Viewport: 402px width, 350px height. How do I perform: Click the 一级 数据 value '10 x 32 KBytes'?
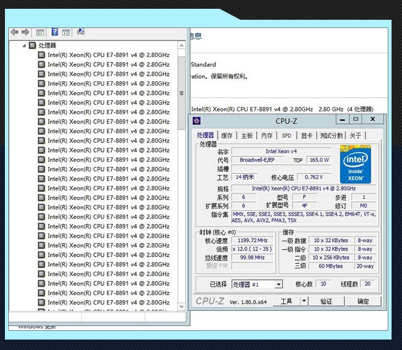point(331,240)
